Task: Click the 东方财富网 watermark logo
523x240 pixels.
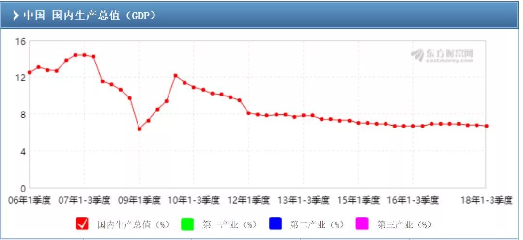Action: [x=442, y=55]
